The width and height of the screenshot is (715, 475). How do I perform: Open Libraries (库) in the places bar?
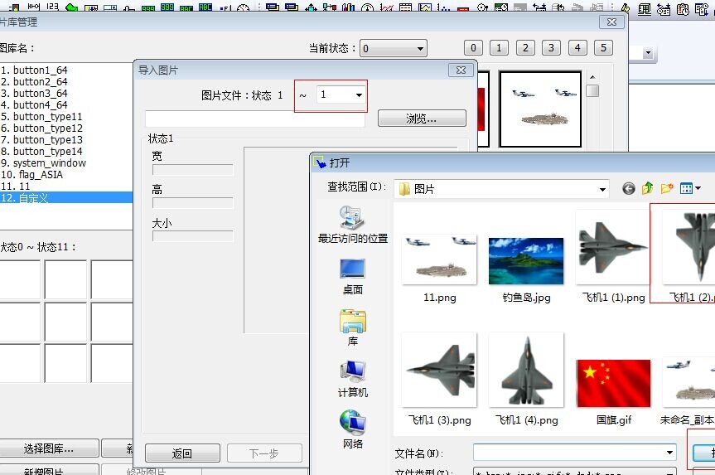[x=353, y=327]
